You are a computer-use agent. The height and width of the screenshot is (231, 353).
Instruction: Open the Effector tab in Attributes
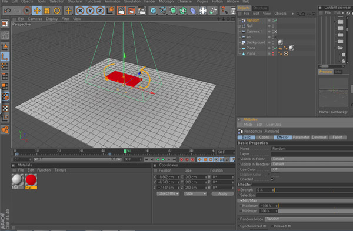pyautogui.click(x=283, y=137)
